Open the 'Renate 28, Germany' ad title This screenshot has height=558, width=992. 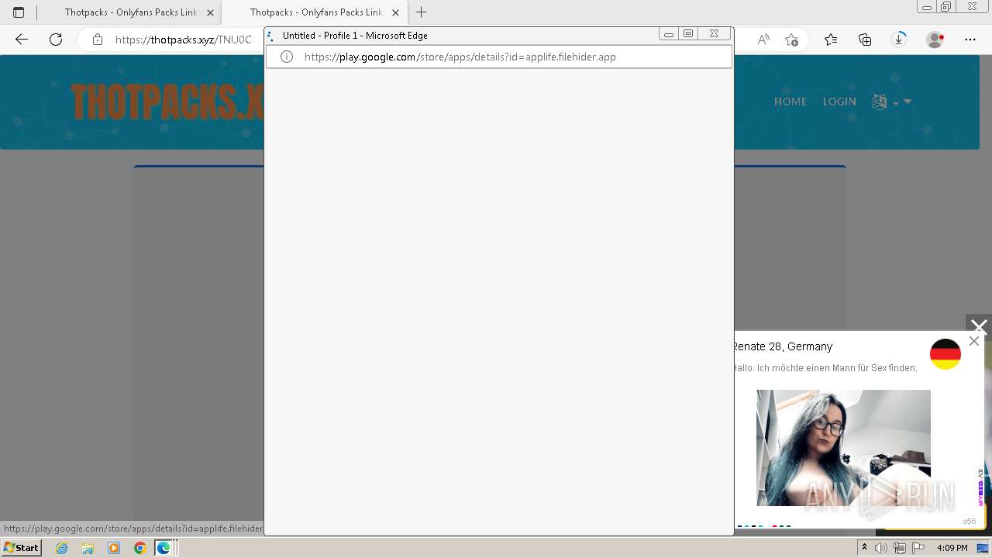(783, 346)
